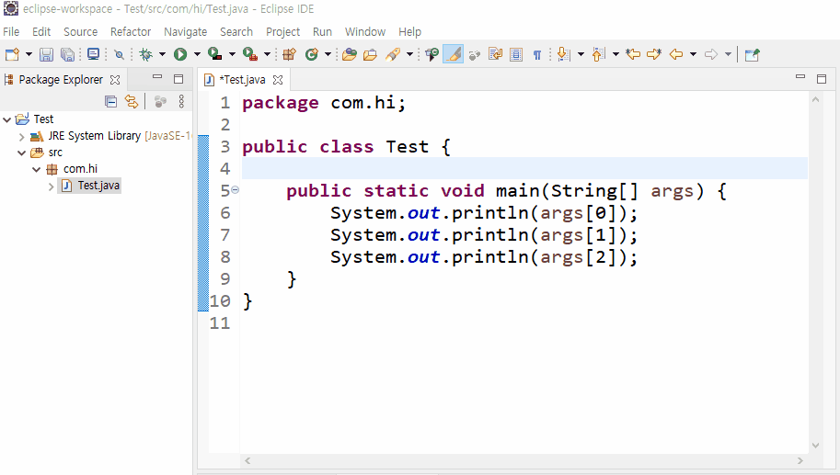This screenshot has width=840, height=475.
Task: Expand the JRE System Library node
Action: pos(21,136)
